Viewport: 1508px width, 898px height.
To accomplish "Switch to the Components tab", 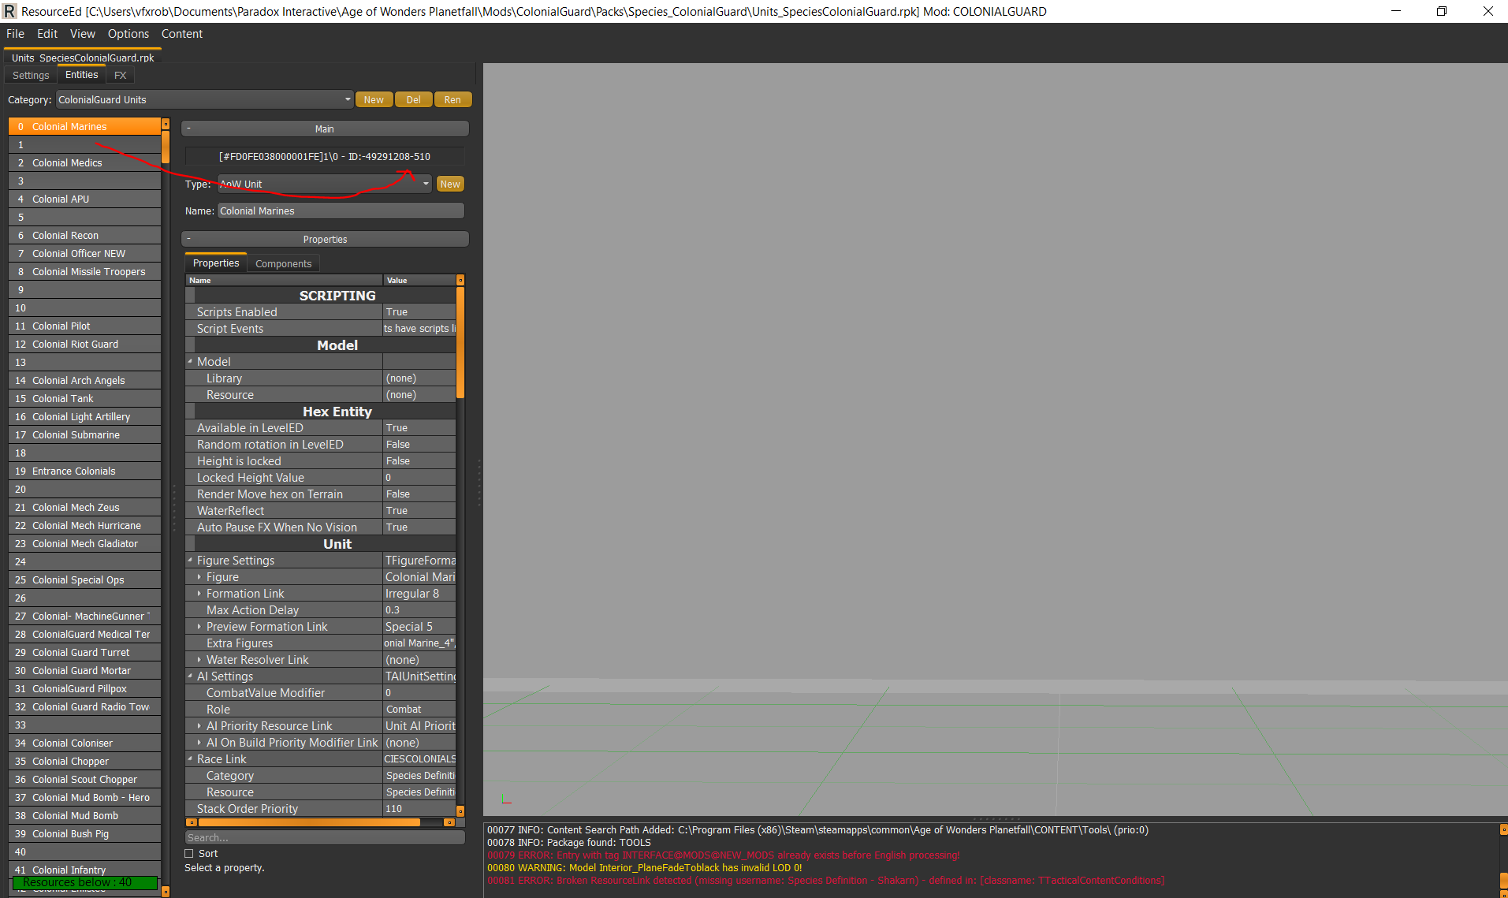I will [283, 264].
